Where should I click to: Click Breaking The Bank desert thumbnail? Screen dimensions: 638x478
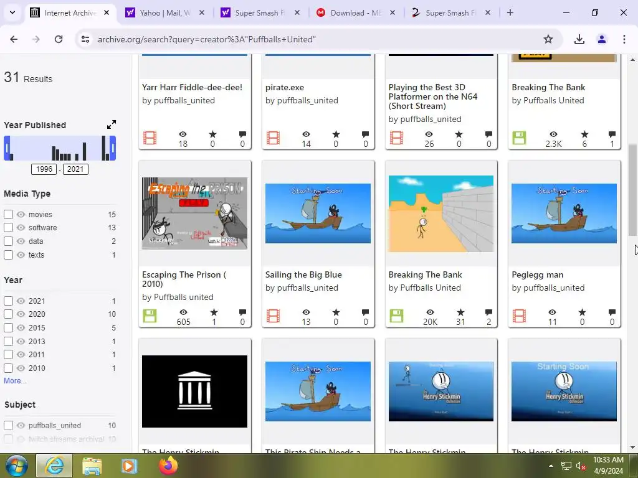click(x=441, y=213)
